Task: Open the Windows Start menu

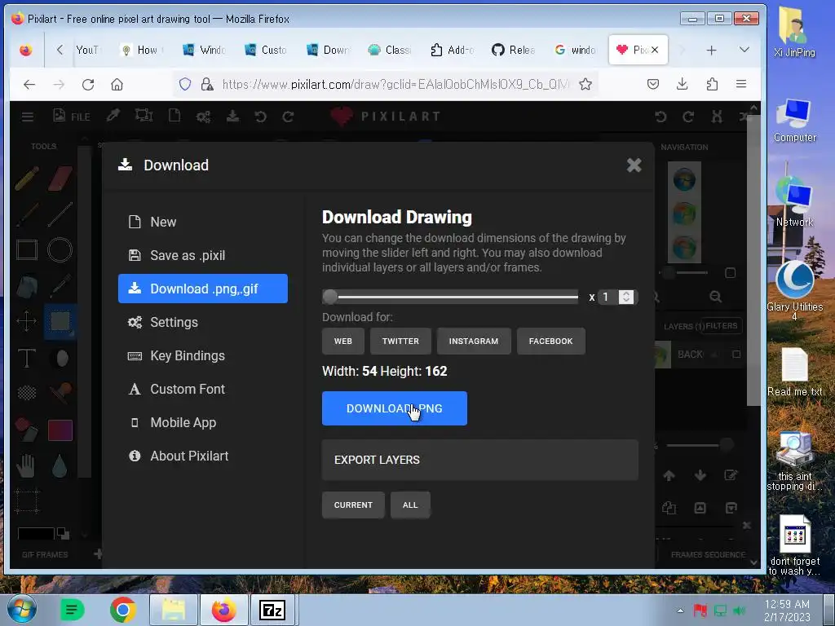Action: (22, 610)
